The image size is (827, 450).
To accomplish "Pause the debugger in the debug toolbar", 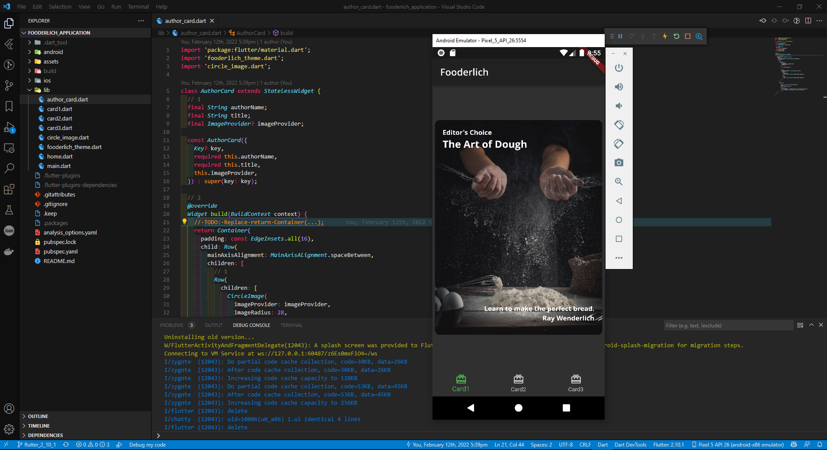I will coord(620,36).
